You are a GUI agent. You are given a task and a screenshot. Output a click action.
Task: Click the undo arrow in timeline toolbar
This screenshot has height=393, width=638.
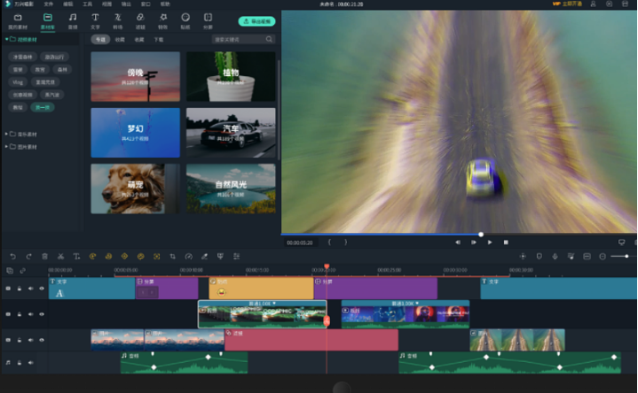[12, 256]
